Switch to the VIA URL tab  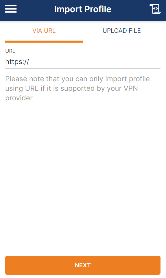point(44,31)
